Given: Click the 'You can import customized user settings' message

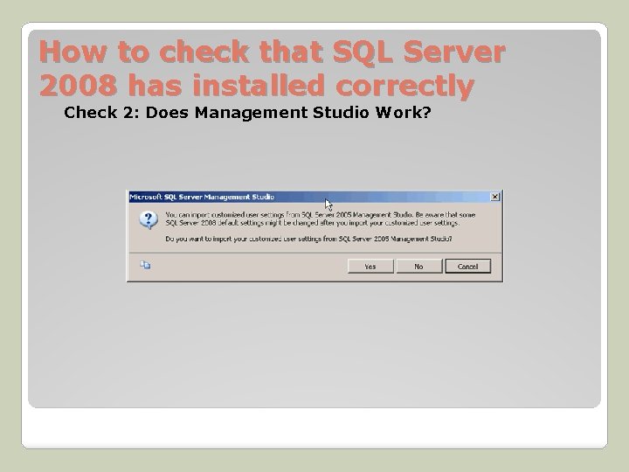Looking at the screenshot, I should point(320,219).
